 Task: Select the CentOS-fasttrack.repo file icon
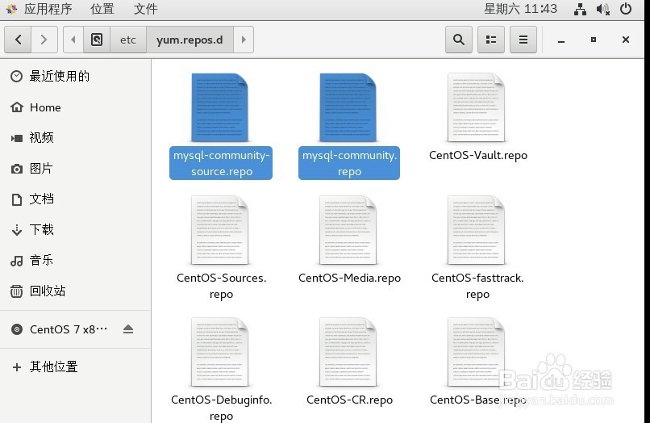[x=477, y=230]
